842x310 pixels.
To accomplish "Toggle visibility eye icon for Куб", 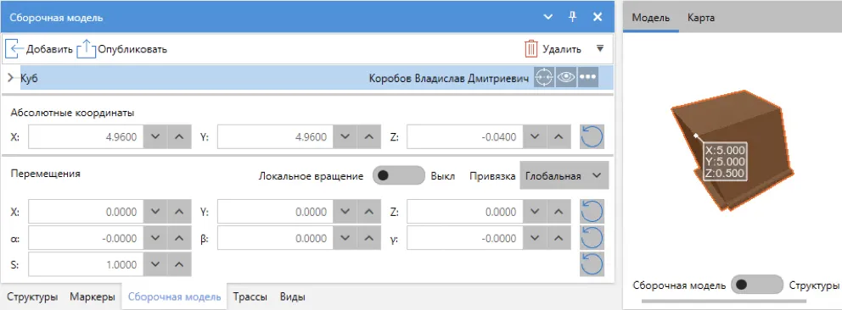I will (566, 78).
